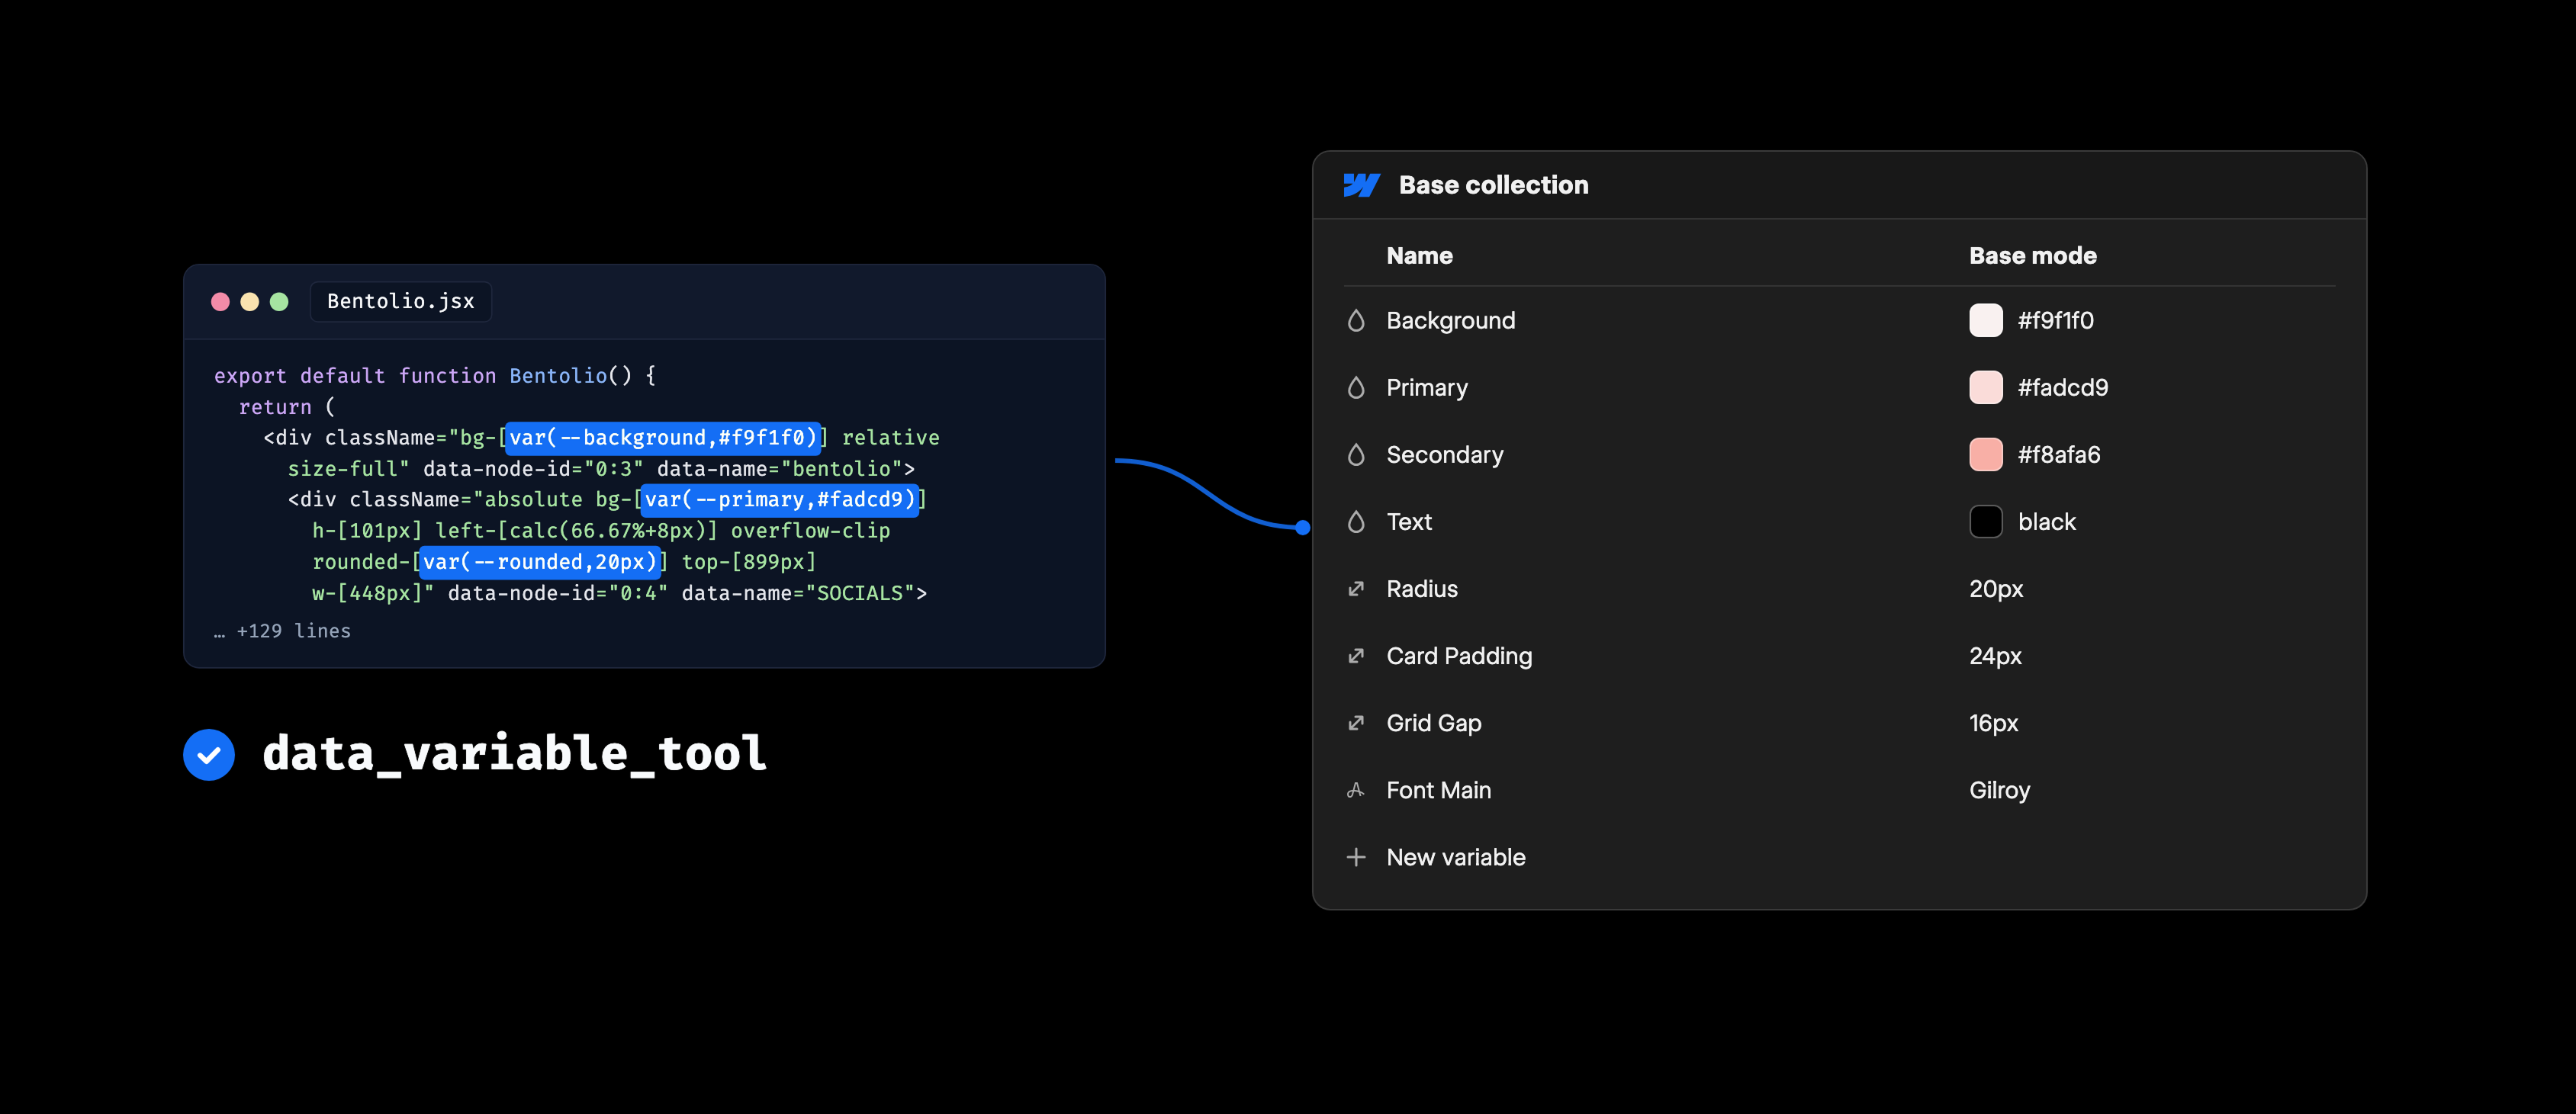Click the Gilroy font value
The width and height of the screenshot is (2576, 1114).
2000,790
